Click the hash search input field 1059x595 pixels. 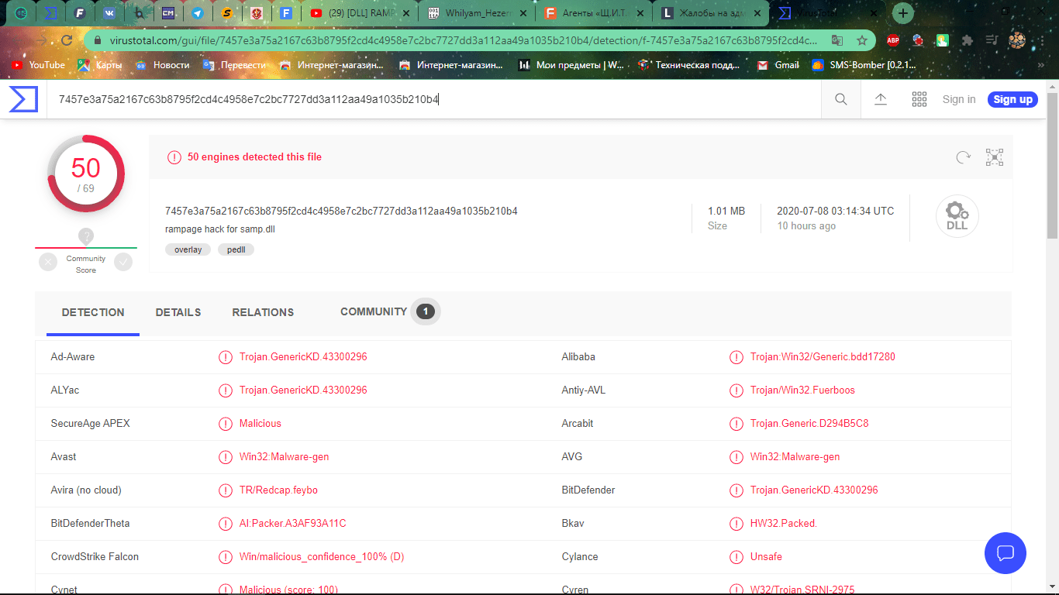click(x=434, y=99)
